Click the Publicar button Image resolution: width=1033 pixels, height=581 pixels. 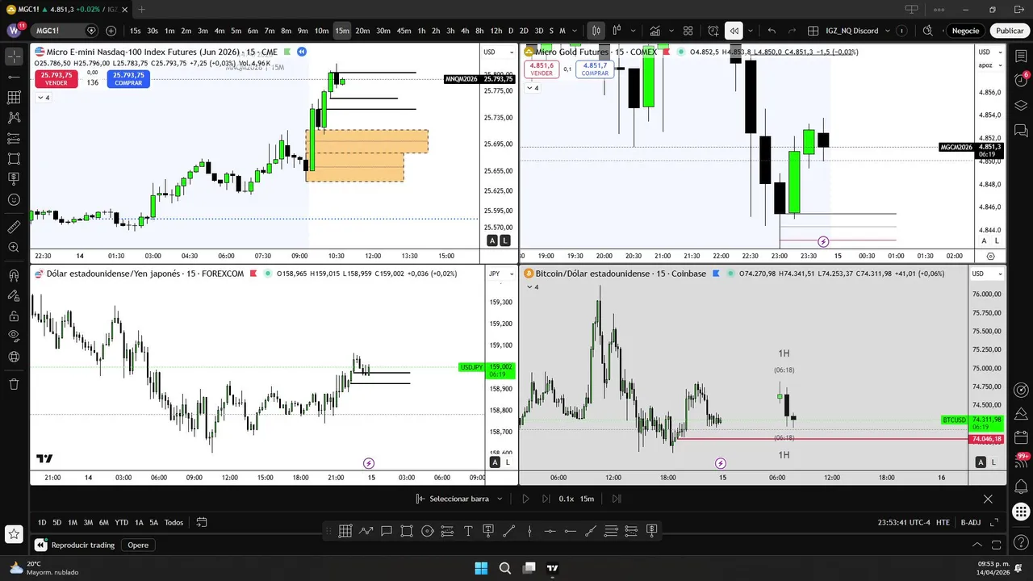[x=1009, y=31]
